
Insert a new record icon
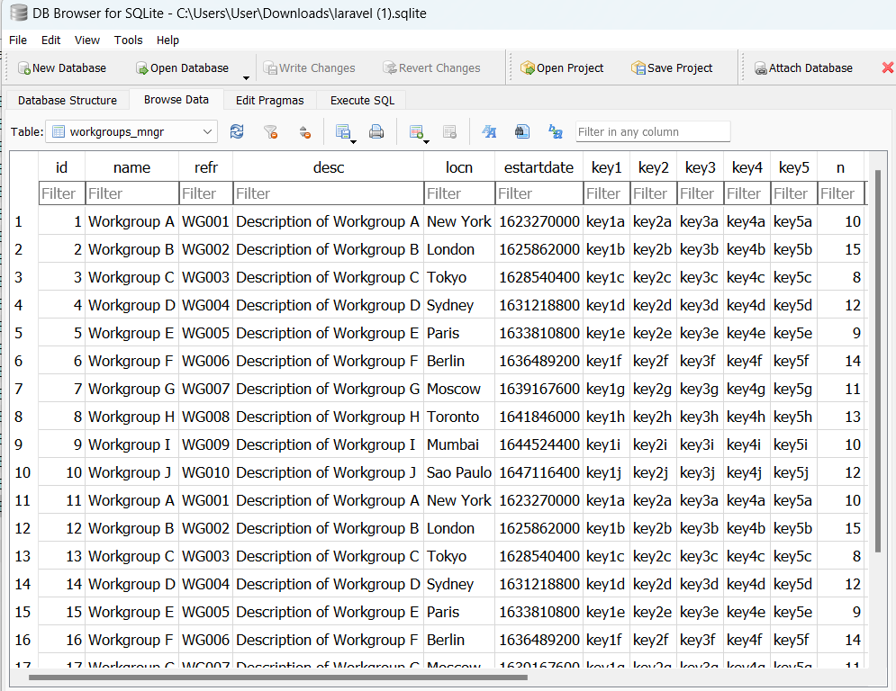pos(416,132)
